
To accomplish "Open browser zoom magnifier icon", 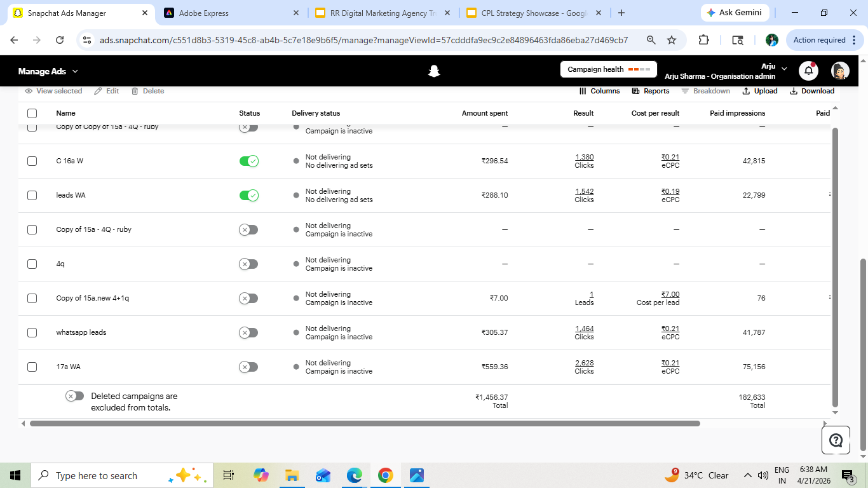I will point(651,40).
